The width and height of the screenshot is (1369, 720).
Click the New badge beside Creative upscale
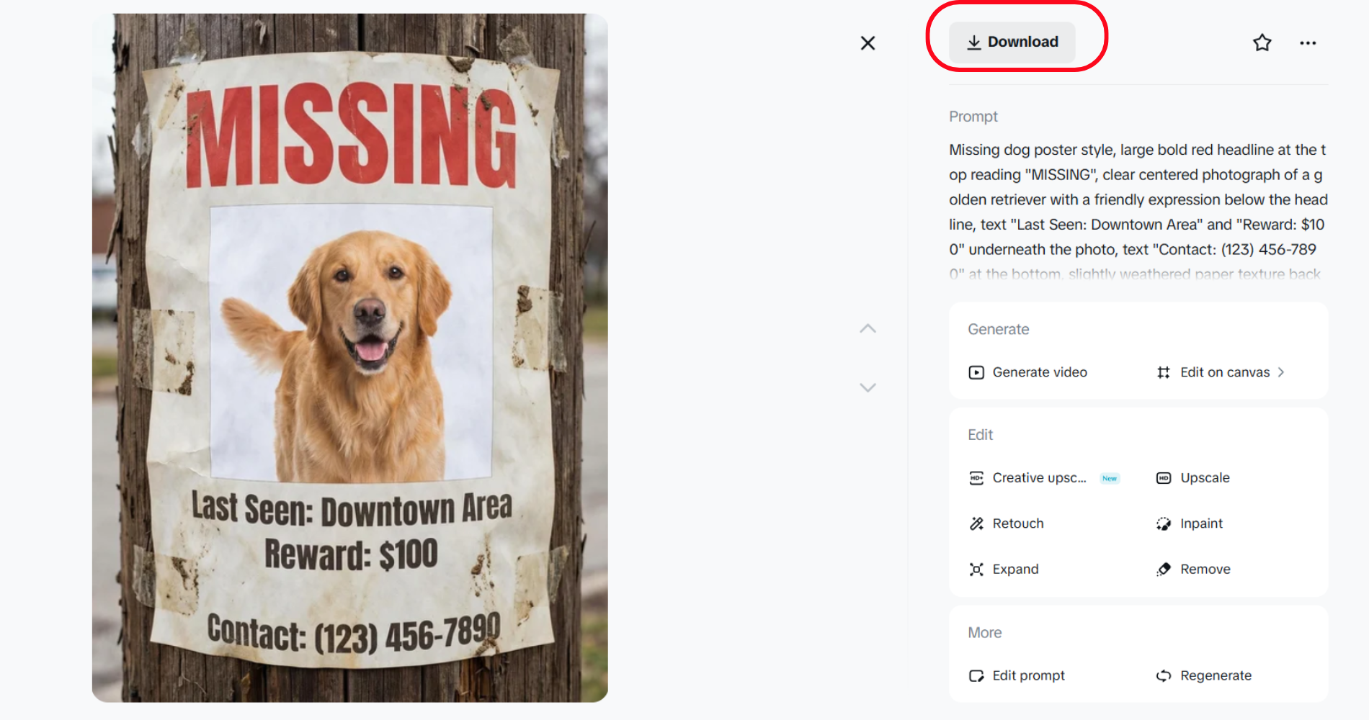[x=1110, y=478]
